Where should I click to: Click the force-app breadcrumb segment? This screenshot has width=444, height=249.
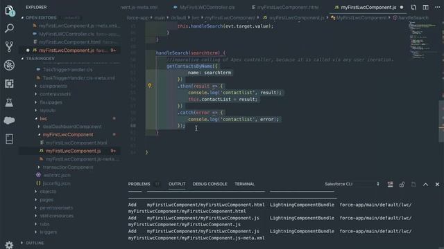coord(137,17)
